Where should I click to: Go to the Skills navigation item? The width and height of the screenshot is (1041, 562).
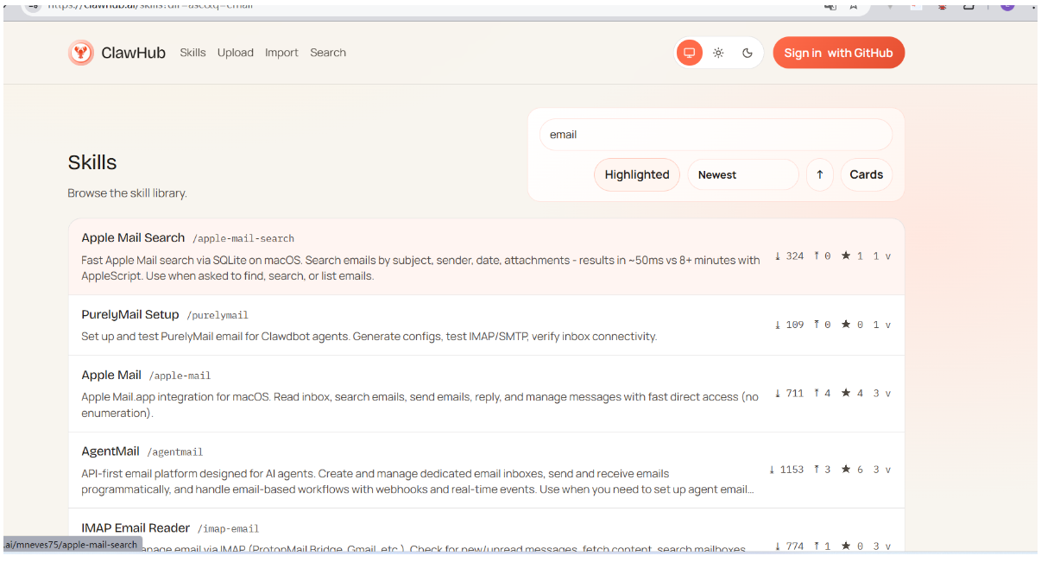pyautogui.click(x=192, y=53)
